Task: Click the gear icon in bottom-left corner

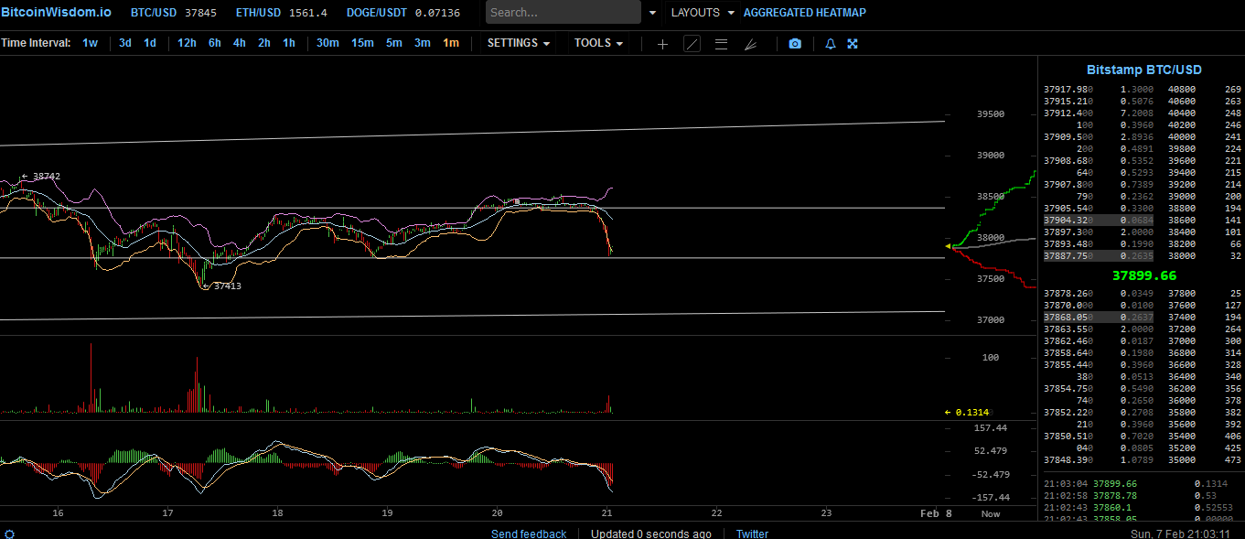Action: [9, 533]
